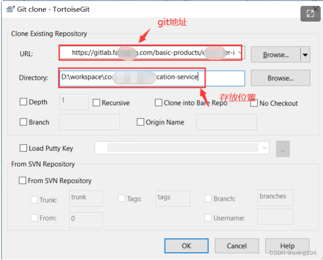Click the fullscreen expand overlay icon

tap(310, 14)
